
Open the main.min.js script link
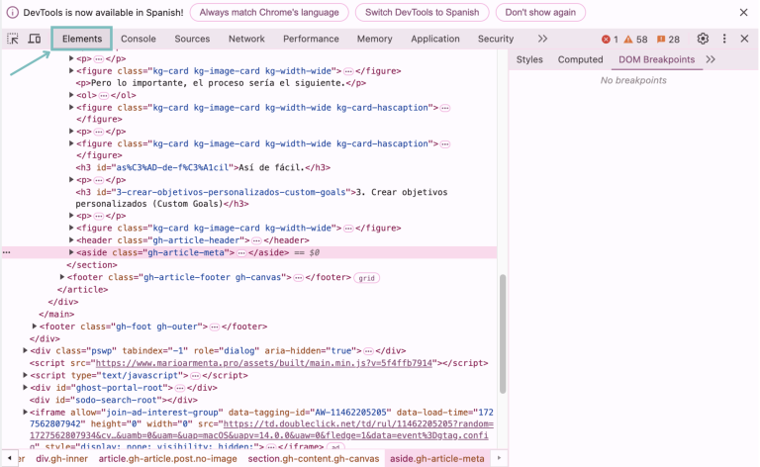click(263, 363)
